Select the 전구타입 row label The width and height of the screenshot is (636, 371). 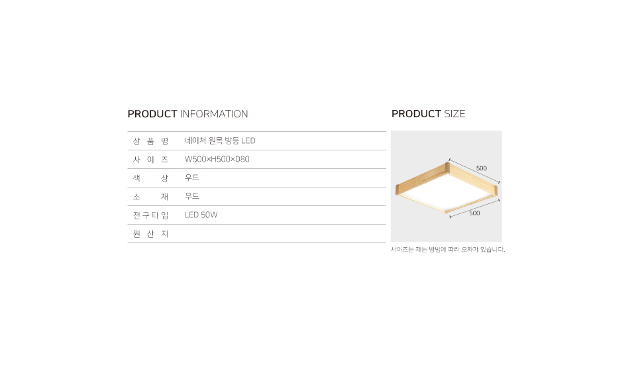point(151,215)
